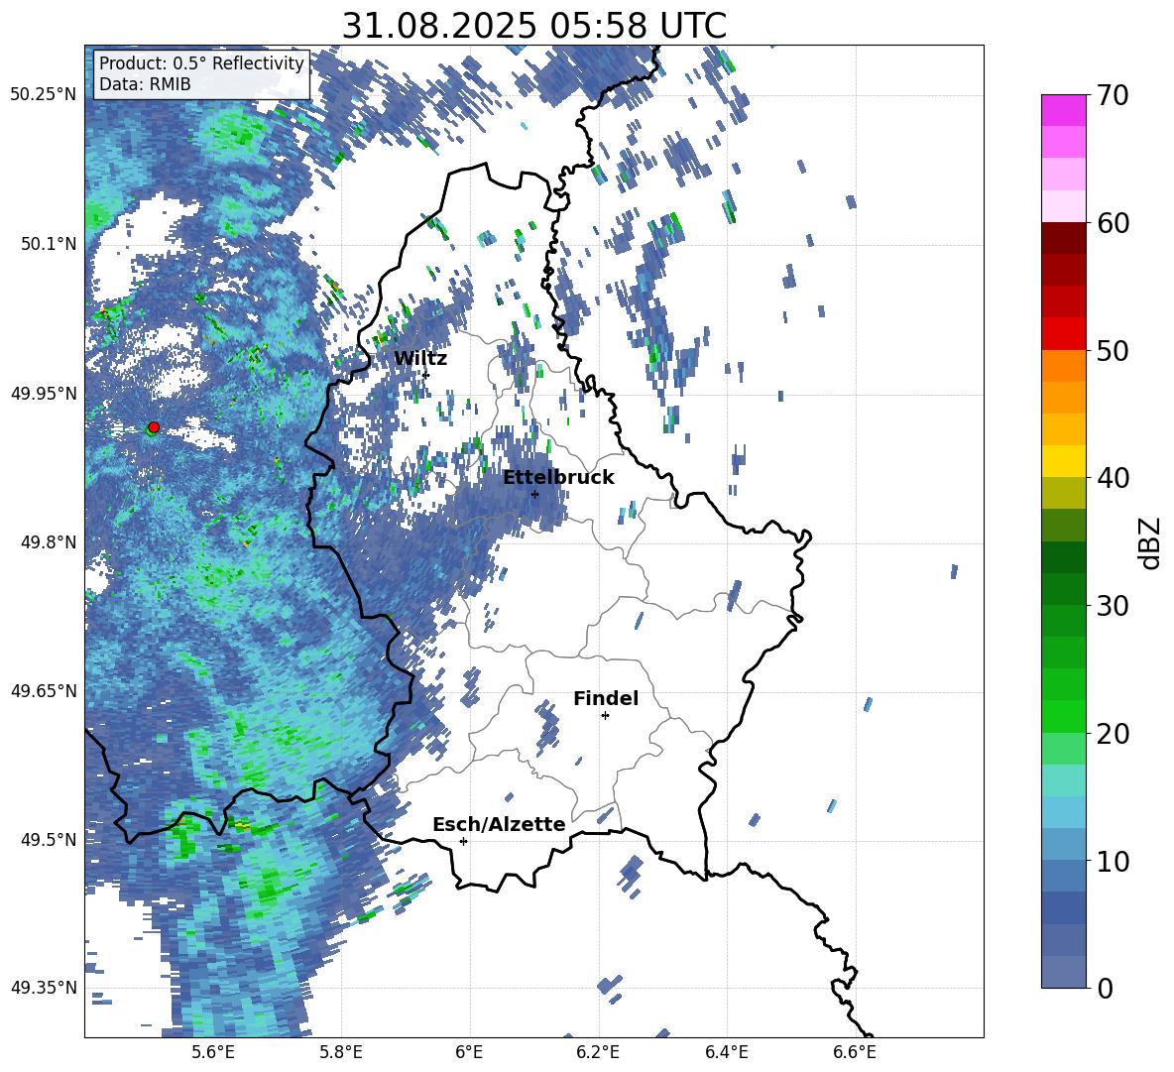Click the 50.1°N latitude label
This screenshot has width=1174, height=1072.
(x=49, y=244)
